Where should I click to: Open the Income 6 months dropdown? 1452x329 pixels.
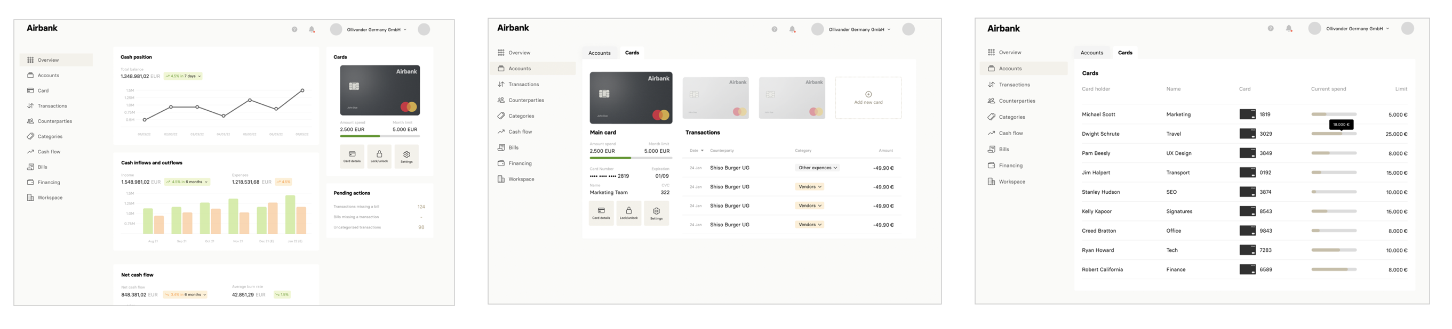click(188, 182)
